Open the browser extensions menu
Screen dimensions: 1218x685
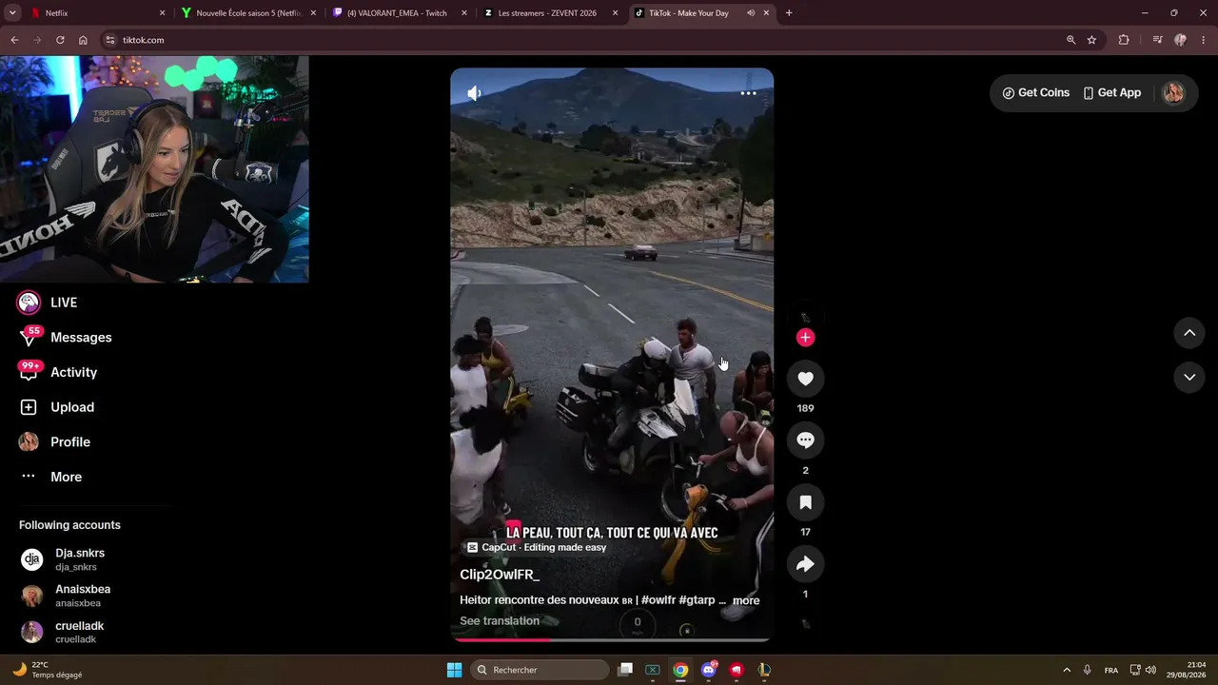click(1124, 40)
